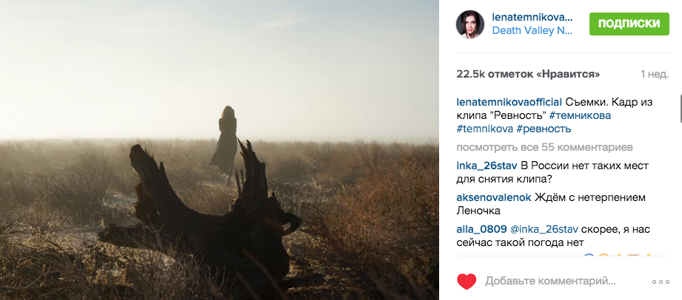Screen dimensions: 682x300
Task: Click the Добавьте комментарий input field
Action: tap(551, 282)
